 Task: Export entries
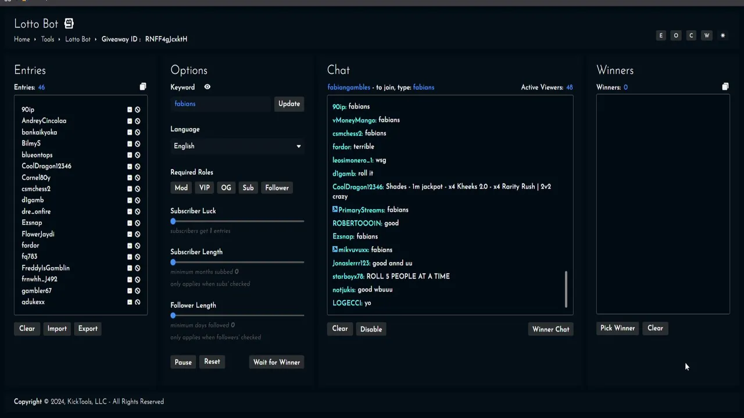[x=88, y=329]
